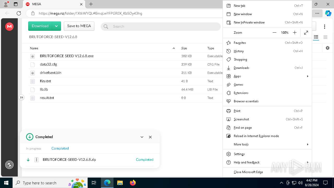Zoom in with the plus button
The height and width of the screenshot is (188, 334).
pyautogui.click(x=295, y=33)
